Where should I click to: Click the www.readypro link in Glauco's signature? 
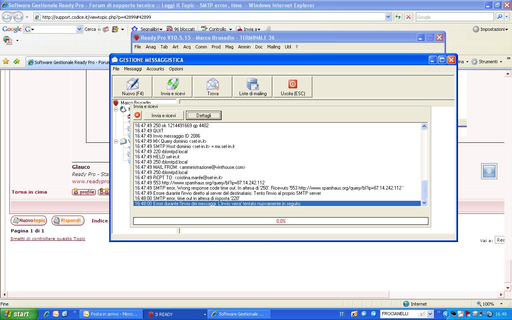90,181
